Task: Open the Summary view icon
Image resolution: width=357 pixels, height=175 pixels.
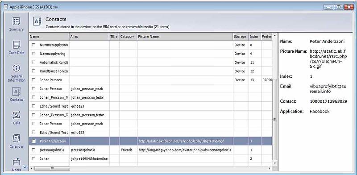Action: click(x=17, y=21)
